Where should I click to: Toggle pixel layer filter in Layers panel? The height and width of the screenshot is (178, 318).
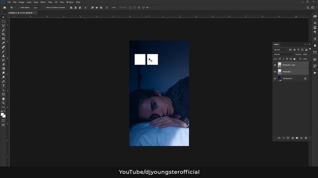(290, 49)
